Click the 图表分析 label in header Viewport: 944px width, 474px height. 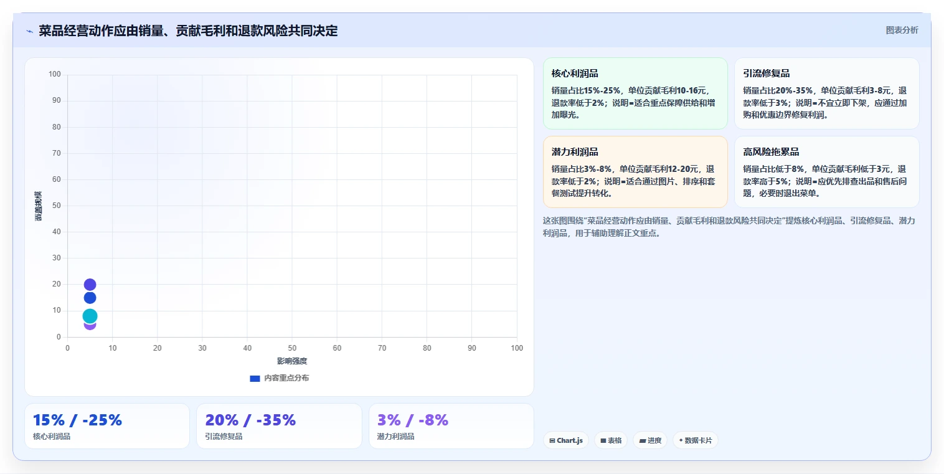pyautogui.click(x=902, y=30)
